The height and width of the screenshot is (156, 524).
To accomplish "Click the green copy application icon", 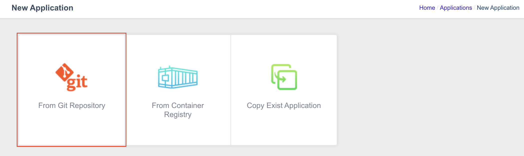I will click(284, 77).
